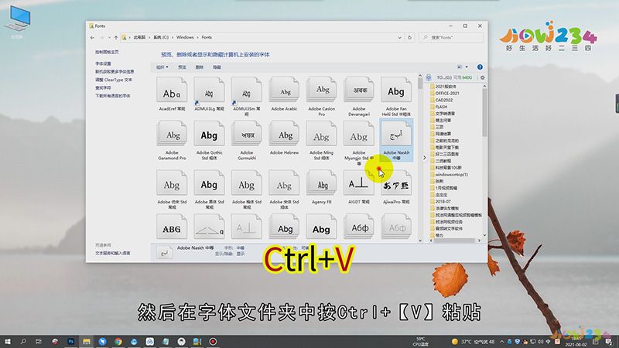This screenshot has width=619, height=348.
Task: Open the 组织 organize dropdown
Action: [162, 67]
